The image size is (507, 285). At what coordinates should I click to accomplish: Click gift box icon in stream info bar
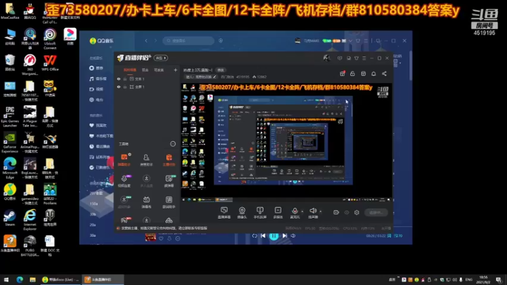[342, 73]
